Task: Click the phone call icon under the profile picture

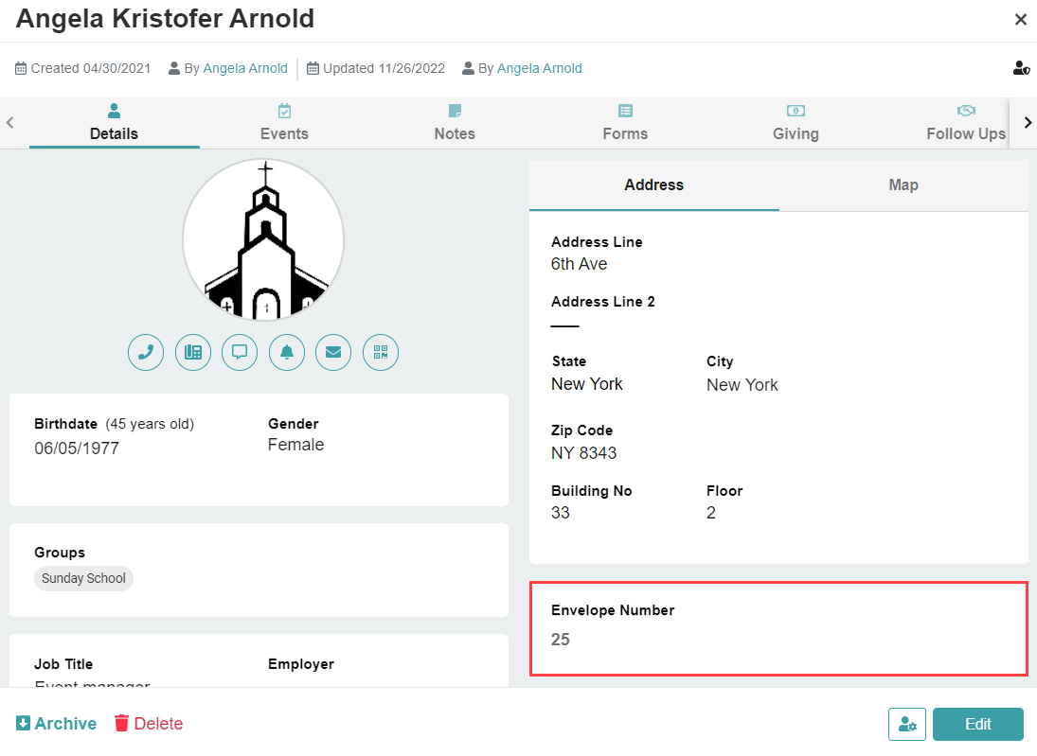Action: (x=146, y=352)
